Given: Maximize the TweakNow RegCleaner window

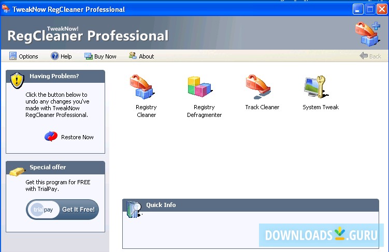Looking at the screenshot, I should [x=370, y=9].
